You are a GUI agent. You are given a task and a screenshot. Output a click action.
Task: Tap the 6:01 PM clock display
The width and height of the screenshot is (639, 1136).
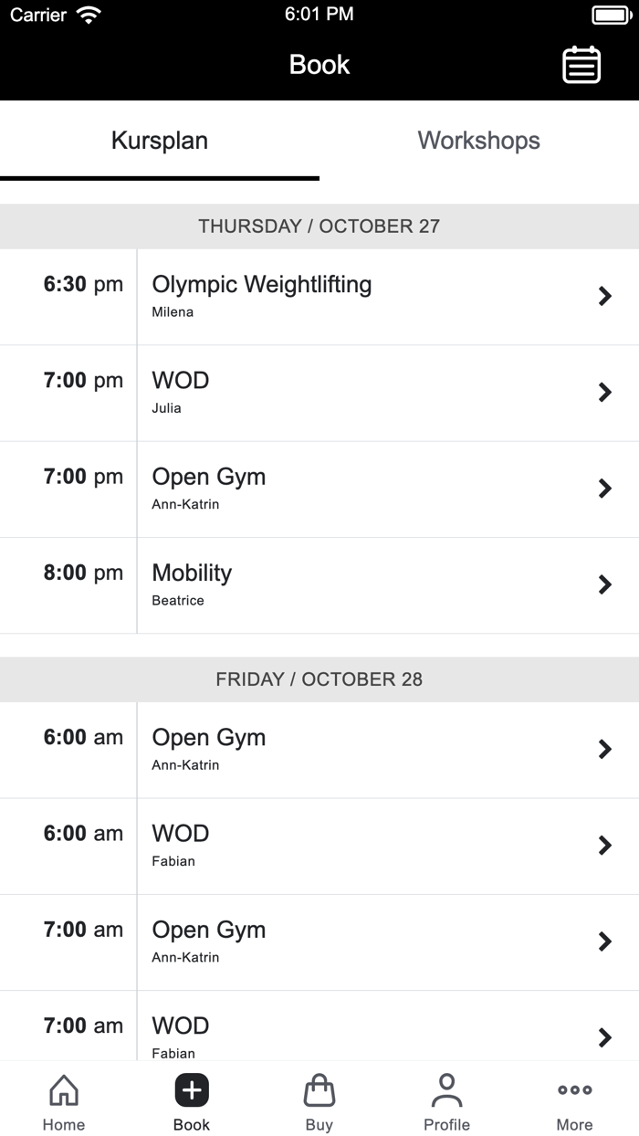click(x=319, y=14)
